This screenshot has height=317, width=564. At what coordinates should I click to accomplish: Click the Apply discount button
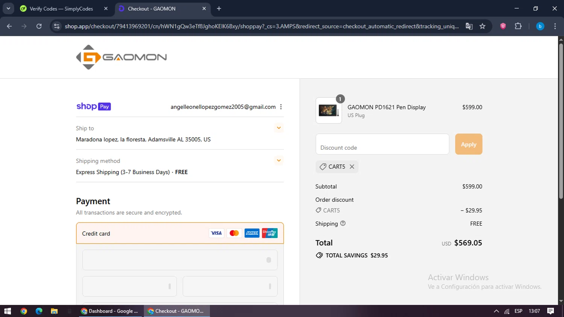(468, 144)
